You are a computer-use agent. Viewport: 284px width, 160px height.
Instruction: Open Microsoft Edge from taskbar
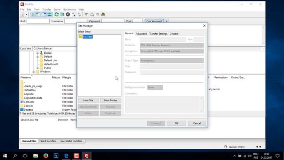[x=66, y=156]
